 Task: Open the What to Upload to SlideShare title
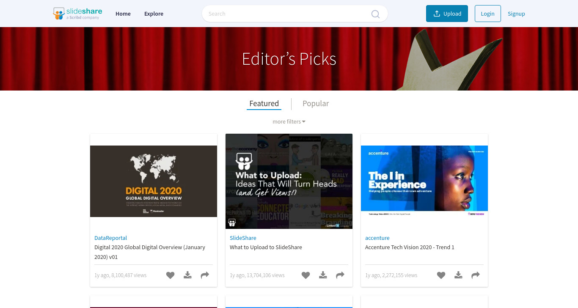[x=266, y=247]
